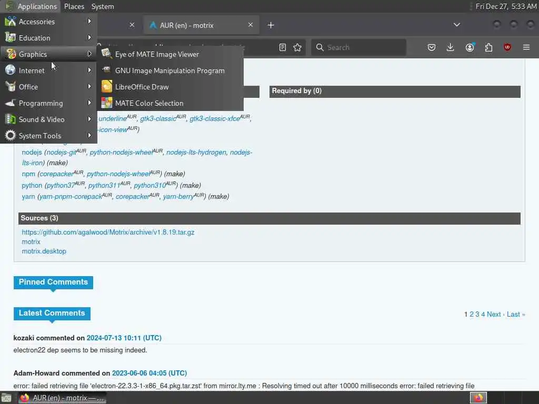Click the Programming category icon
The image size is (539, 404).
click(x=11, y=103)
